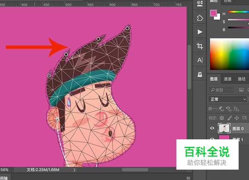Screen dimensions: 249x180
Task: Switch to the 图层 Layers tab
Action: pyautogui.click(x=214, y=79)
